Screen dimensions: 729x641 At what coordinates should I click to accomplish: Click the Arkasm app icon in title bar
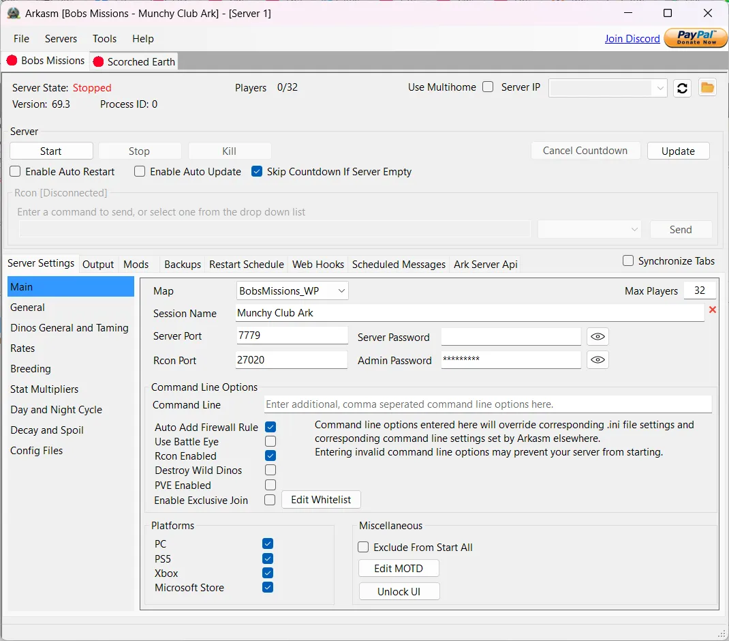(x=14, y=13)
